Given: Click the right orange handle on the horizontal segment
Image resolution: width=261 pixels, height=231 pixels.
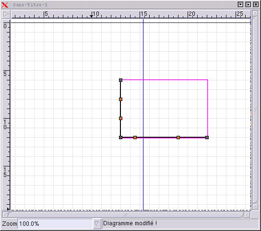Looking at the screenshot, I should tap(178, 137).
